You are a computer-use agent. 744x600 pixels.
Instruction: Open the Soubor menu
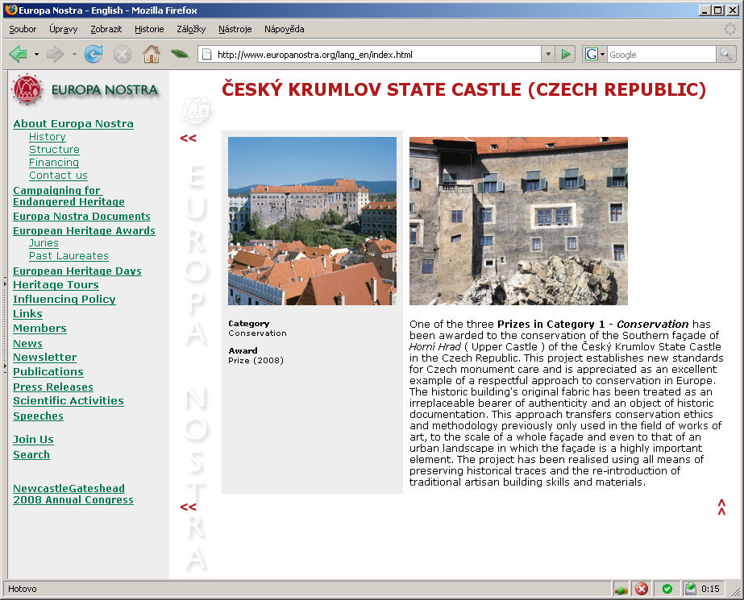pyautogui.click(x=23, y=29)
